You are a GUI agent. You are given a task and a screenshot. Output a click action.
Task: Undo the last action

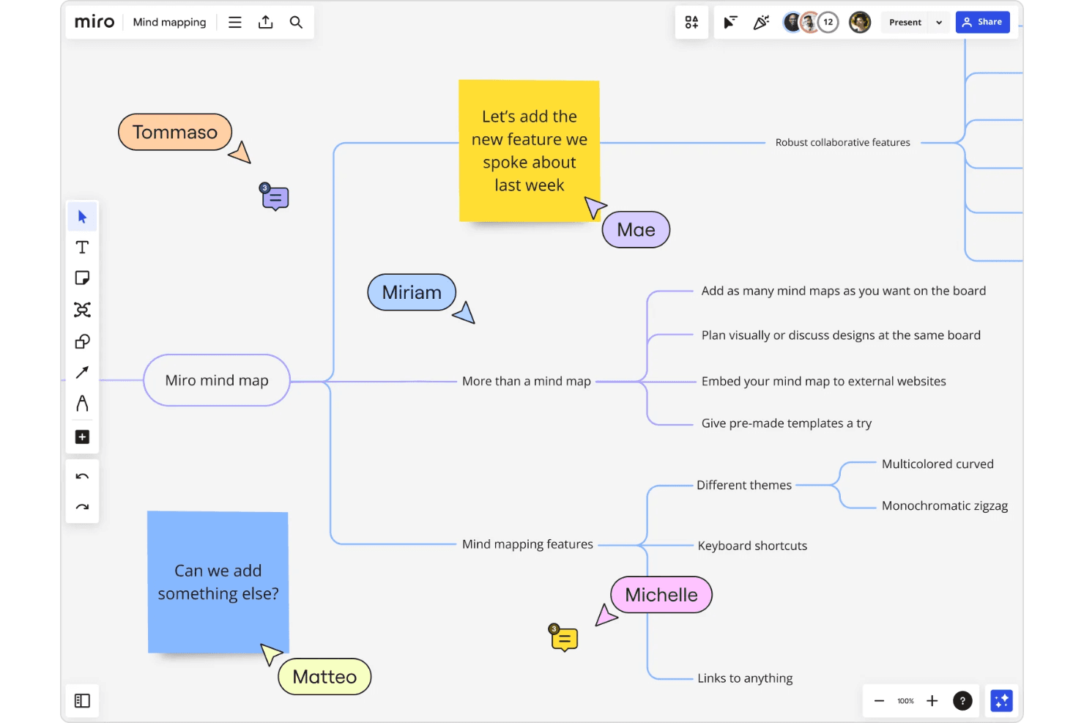[82, 477]
